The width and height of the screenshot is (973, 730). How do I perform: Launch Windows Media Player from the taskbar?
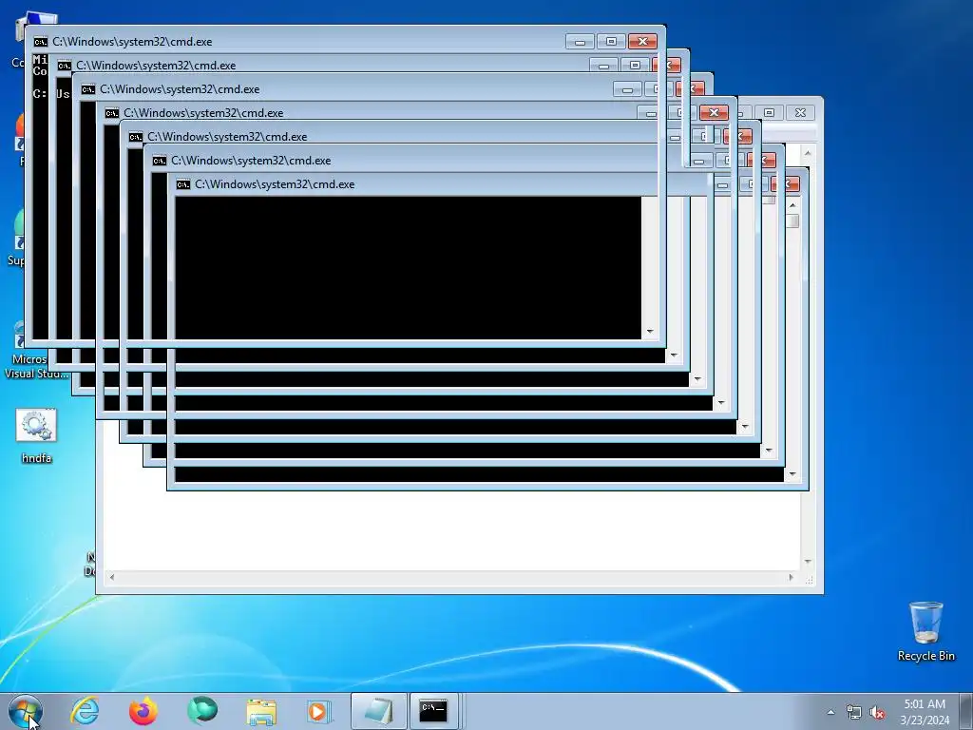coord(319,711)
